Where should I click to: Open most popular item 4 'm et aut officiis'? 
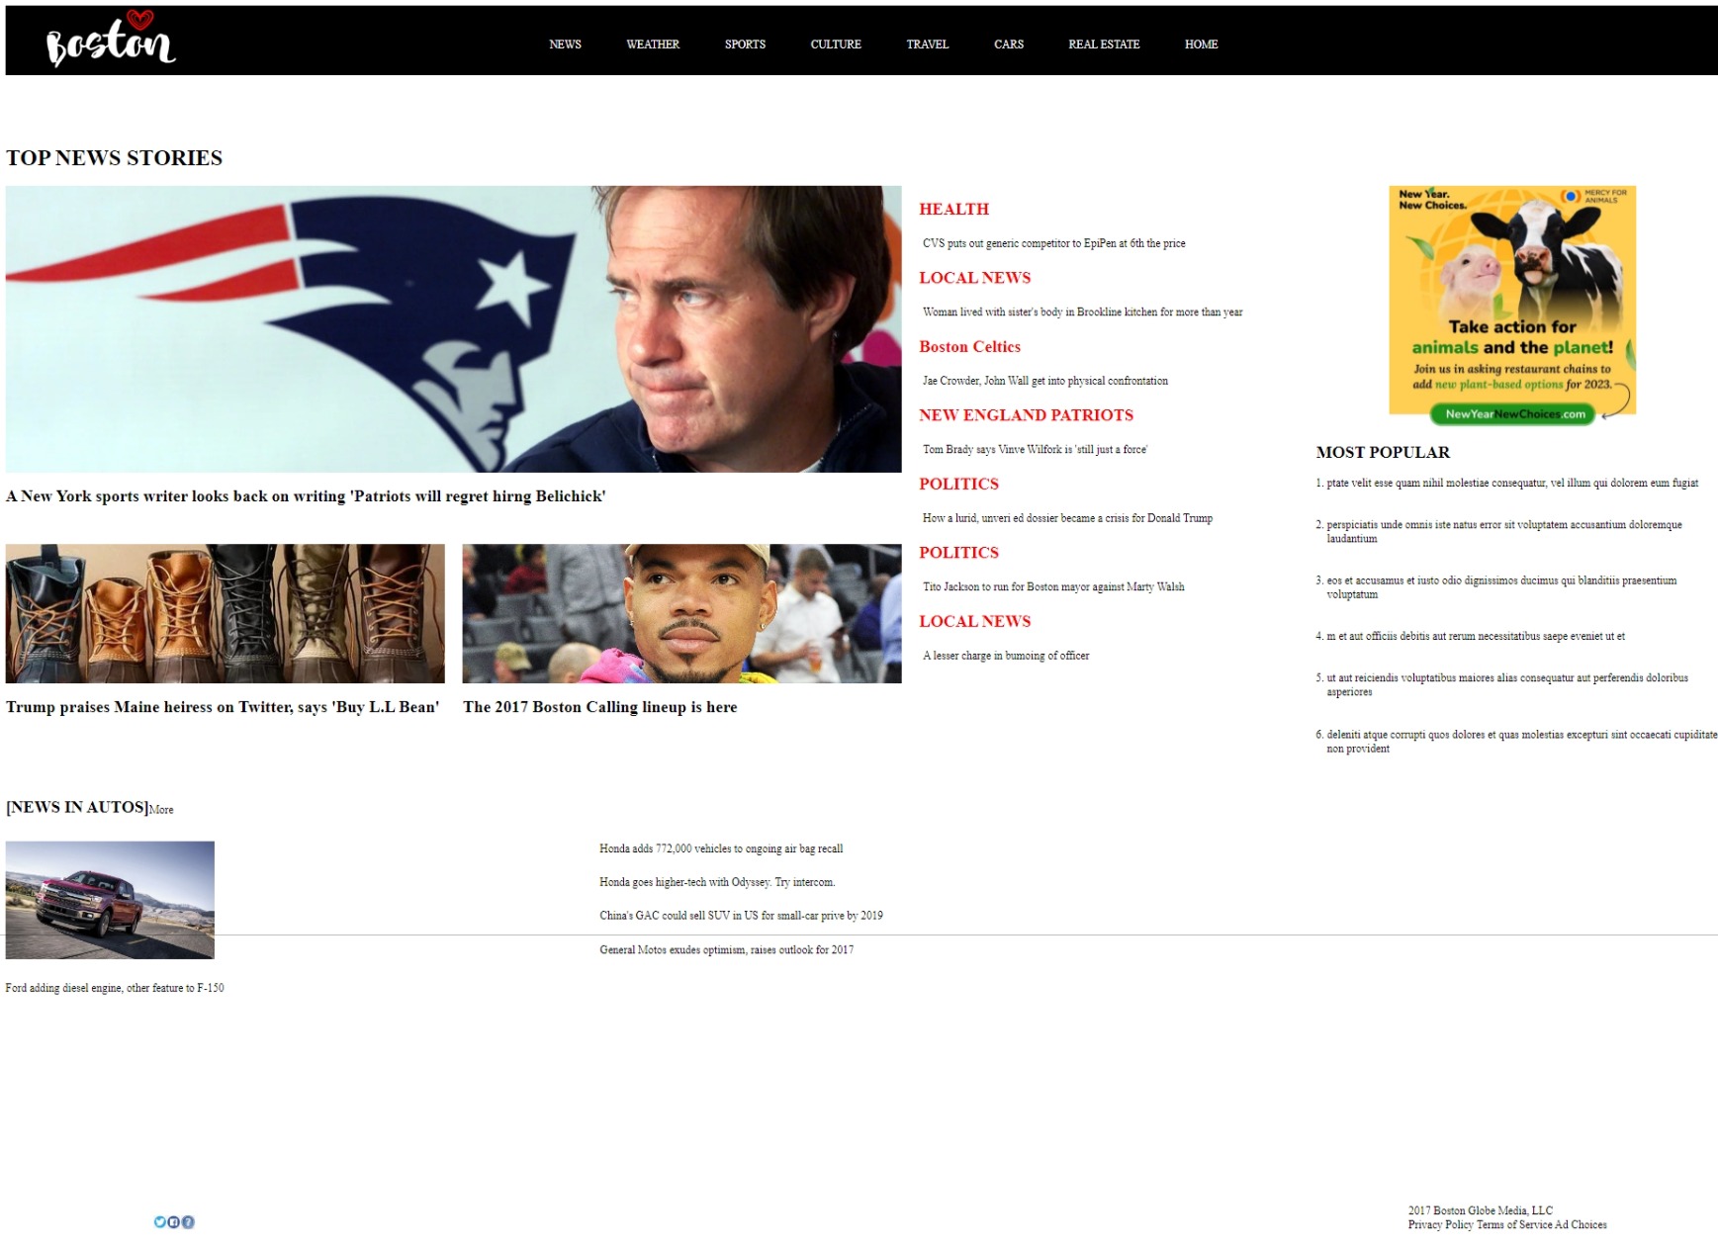1476,637
